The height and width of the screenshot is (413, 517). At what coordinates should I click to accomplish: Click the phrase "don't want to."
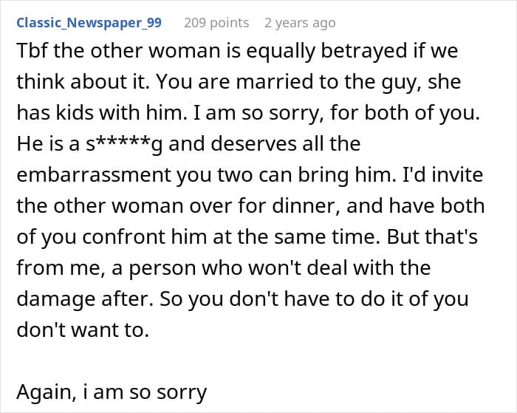pyautogui.click(x=83, y=329)
